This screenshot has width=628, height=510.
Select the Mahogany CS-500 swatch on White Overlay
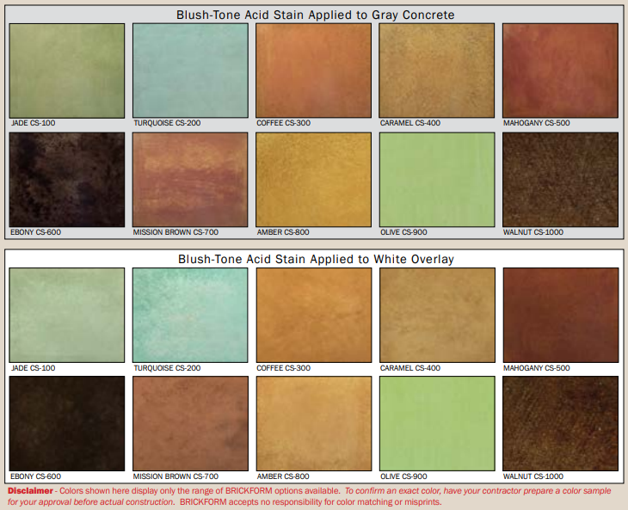pos(560,315)
